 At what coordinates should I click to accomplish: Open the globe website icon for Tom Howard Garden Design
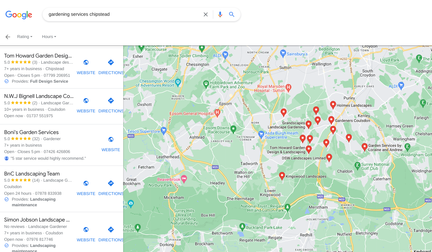coord(86,62)
